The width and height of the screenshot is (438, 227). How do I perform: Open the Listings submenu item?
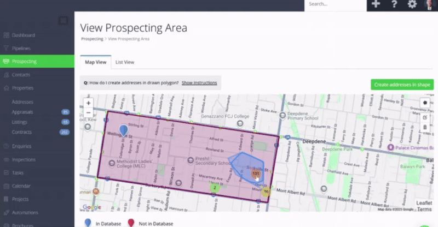[19, 122]
